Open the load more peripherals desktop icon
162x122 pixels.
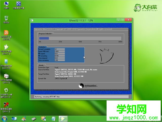point(19,5)
